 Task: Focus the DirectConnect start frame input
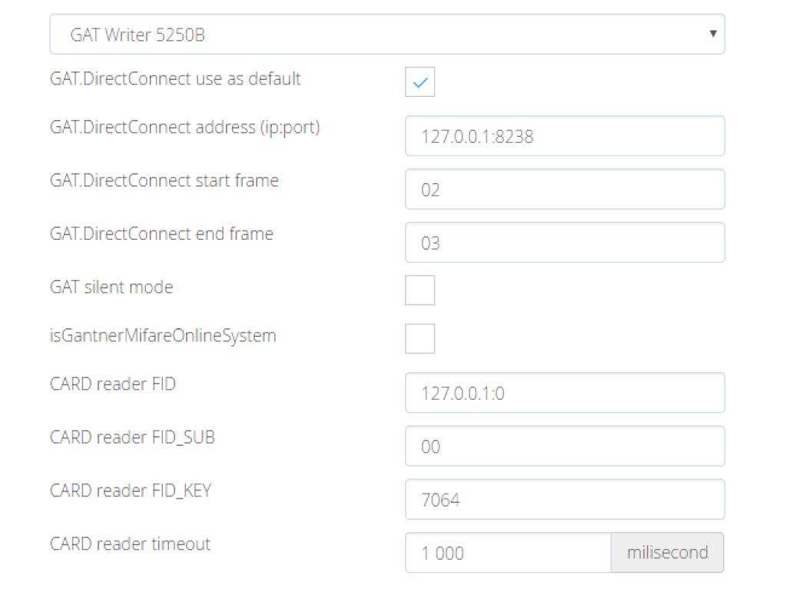pyautogui.click(x=565, y=189)
